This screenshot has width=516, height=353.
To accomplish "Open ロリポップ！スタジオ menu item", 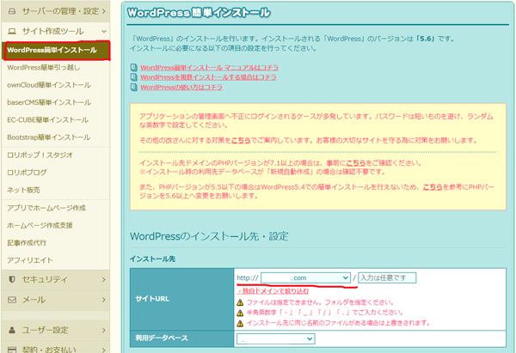I will [x=40, y=155].
